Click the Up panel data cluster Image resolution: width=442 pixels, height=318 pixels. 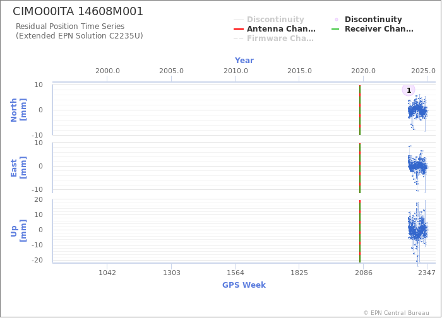(418, 231)
